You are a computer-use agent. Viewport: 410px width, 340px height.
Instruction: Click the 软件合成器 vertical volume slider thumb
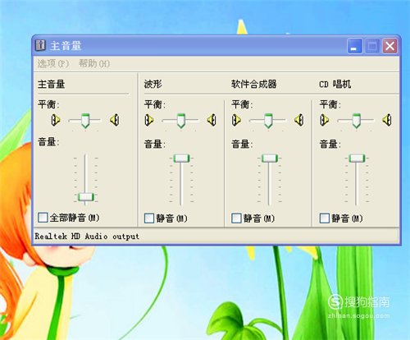coord(270,159)
